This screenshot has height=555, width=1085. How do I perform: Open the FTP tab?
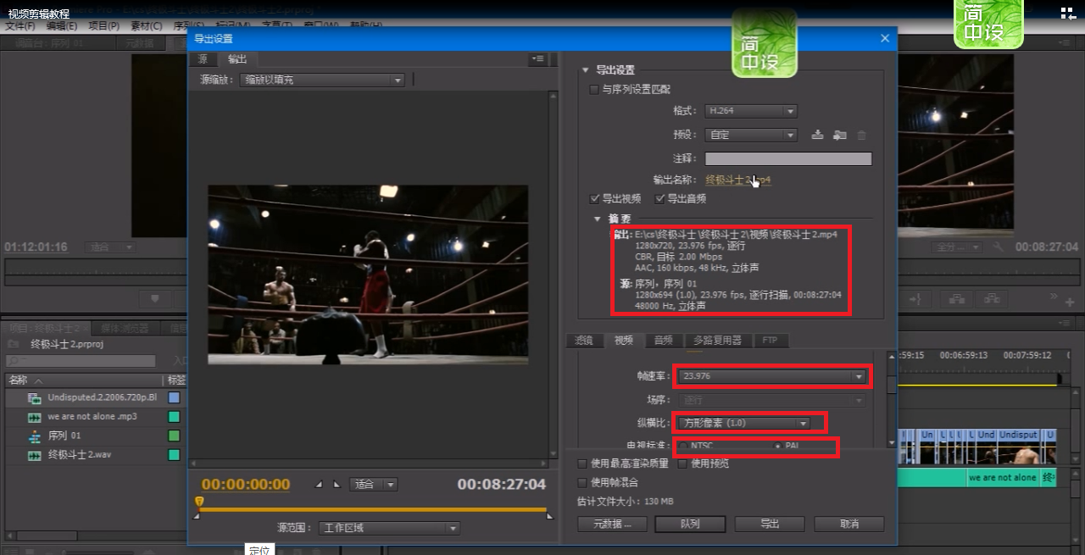pyautogui.click(x=770, y=341)
